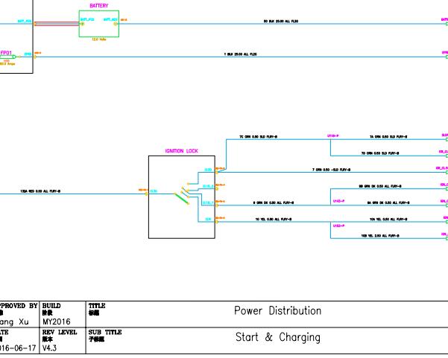Image resolution: width=448 pixels, height=358 pixels.
Task: Click the REV LEVEL header in the title block
Action: [60, 333]
